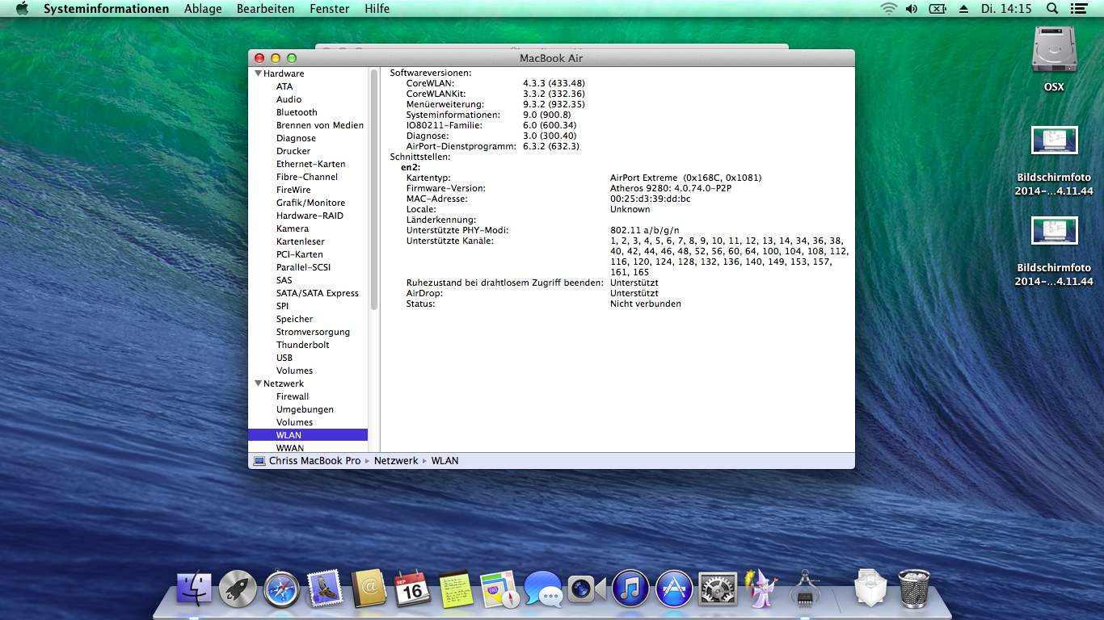Select Bluetooth in the sidebar
1104x620 pixels.
pyautogui.click(x=297, y=112)
